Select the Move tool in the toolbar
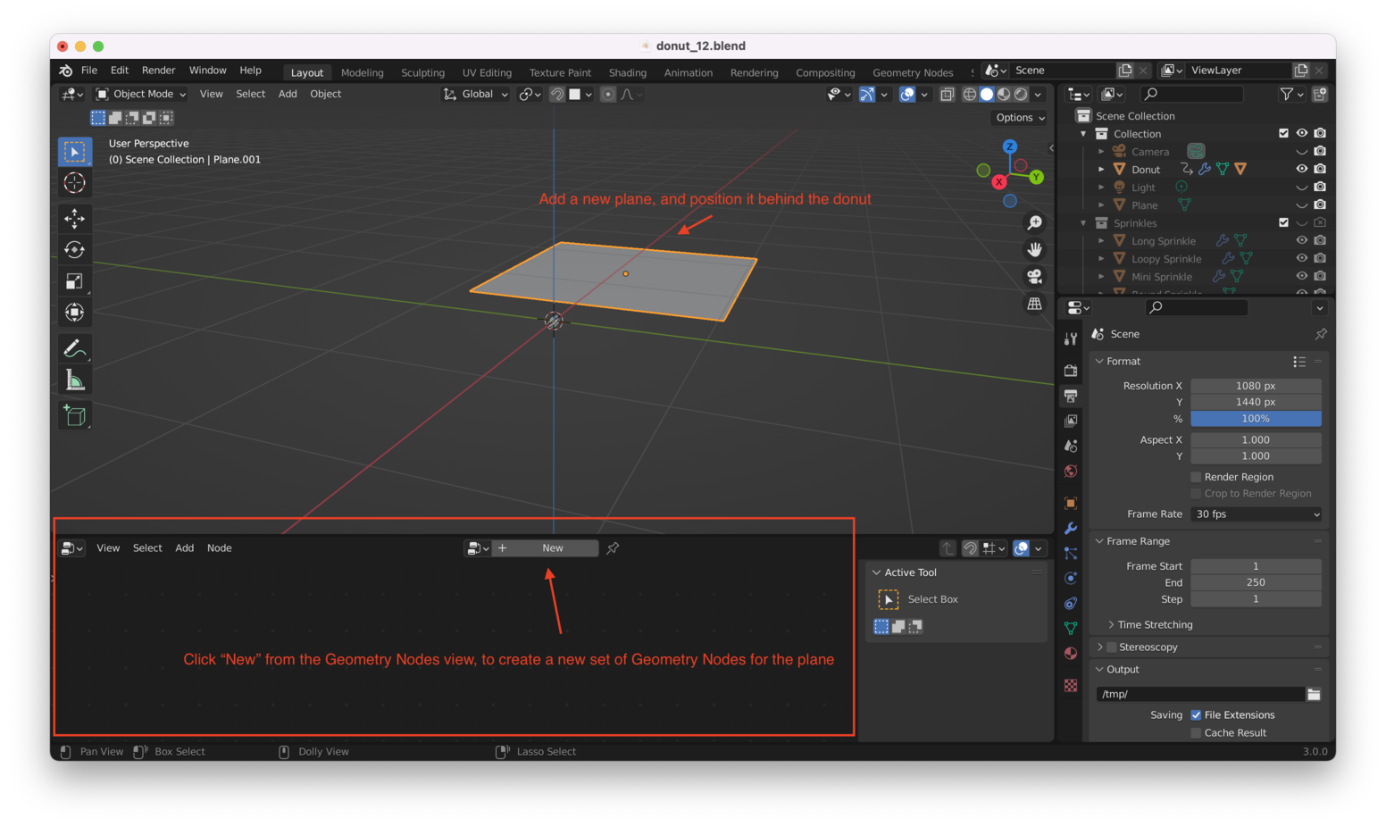This screenshot has width=1386, height=827. (x=75, y=218)
